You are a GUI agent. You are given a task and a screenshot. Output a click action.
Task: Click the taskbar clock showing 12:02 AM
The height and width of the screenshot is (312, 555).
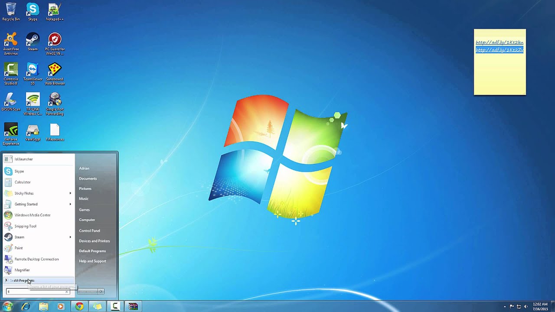(x=540, y=306)
